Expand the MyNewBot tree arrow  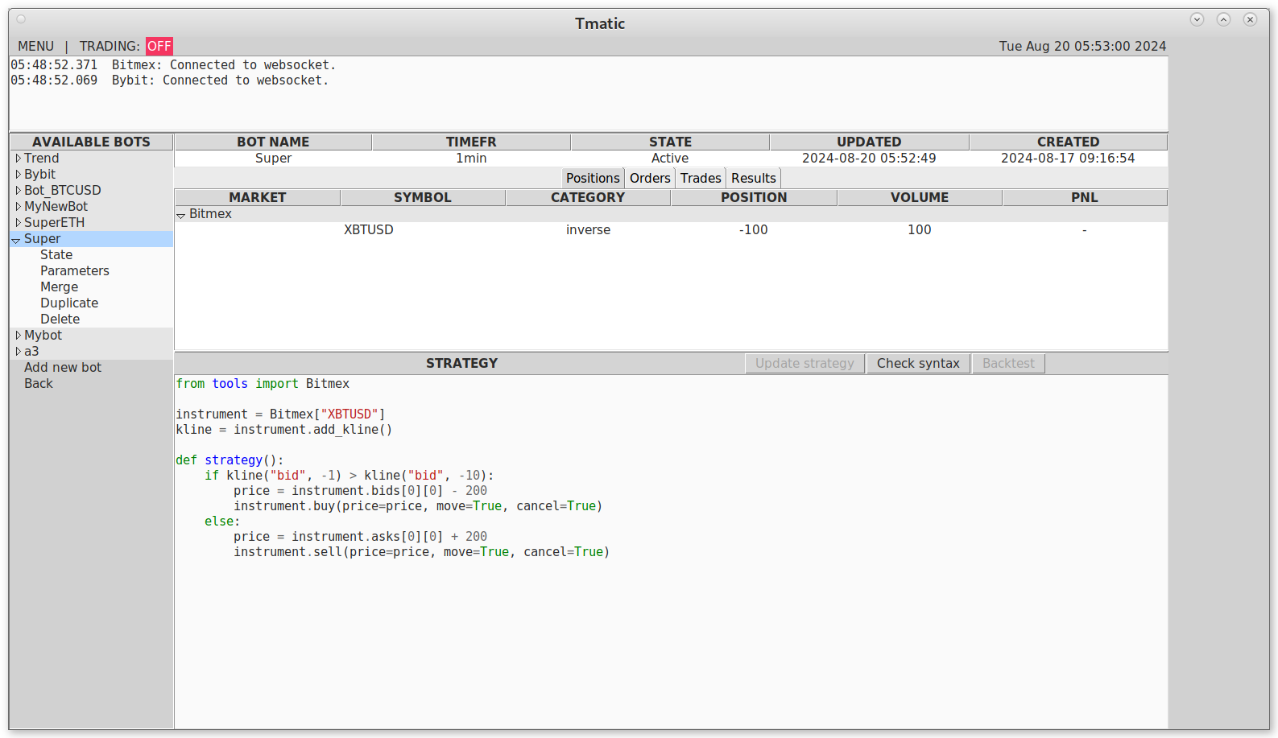[18, 207]
